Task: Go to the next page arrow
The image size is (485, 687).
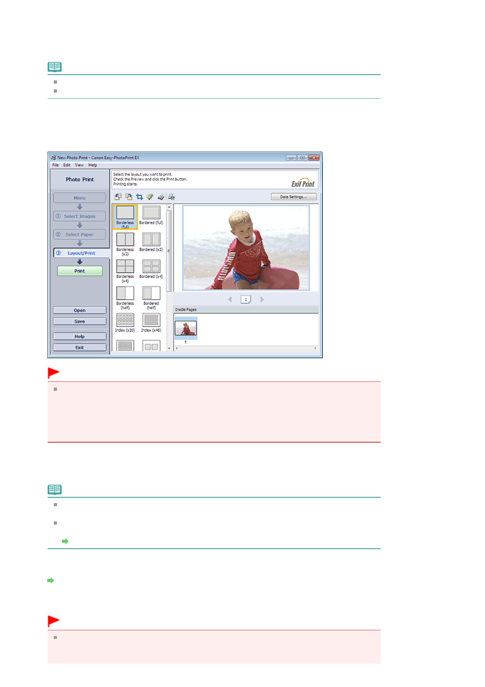Action: [x=262, y=299]
